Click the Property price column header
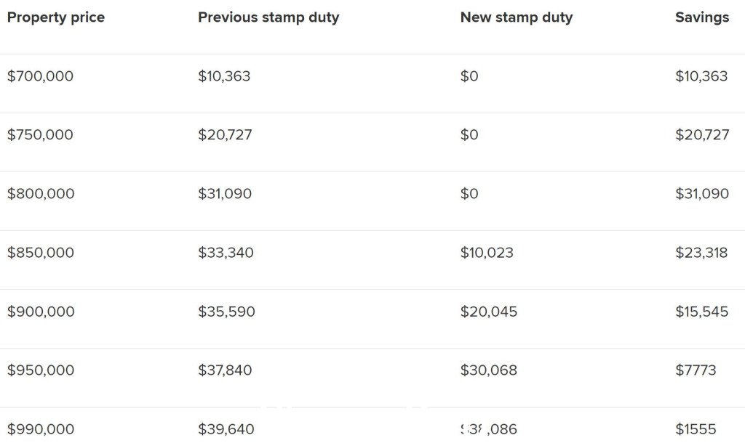The height and width of the screenshot is (443, 745). pos(55,17)
